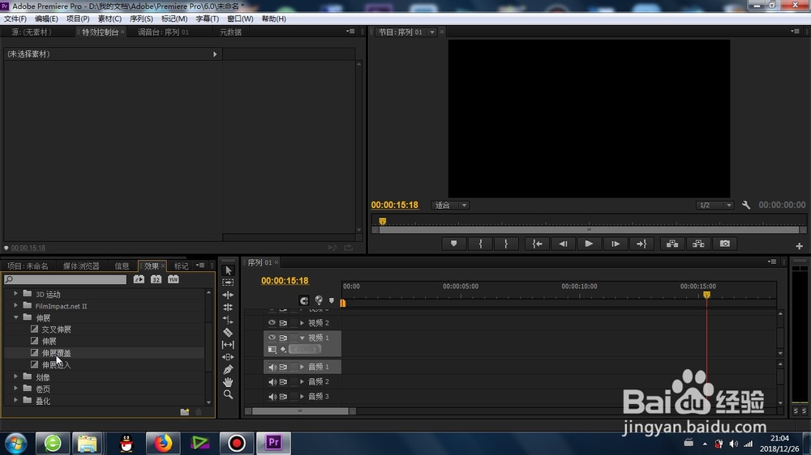The height and width of the screenshot is (455, 811).
Task: Click the timeline playhead marker at 00:00:15:18
Action: [x=706, y=295]
